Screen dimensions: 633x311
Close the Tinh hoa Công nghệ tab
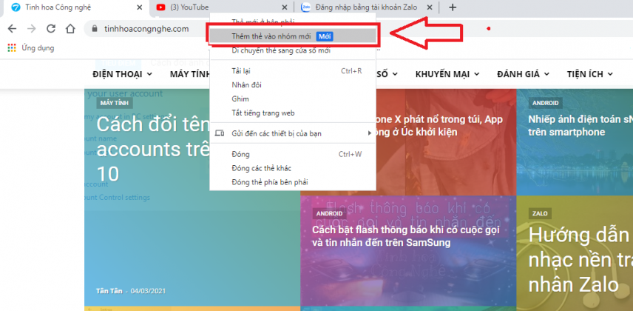click(139, 7)
